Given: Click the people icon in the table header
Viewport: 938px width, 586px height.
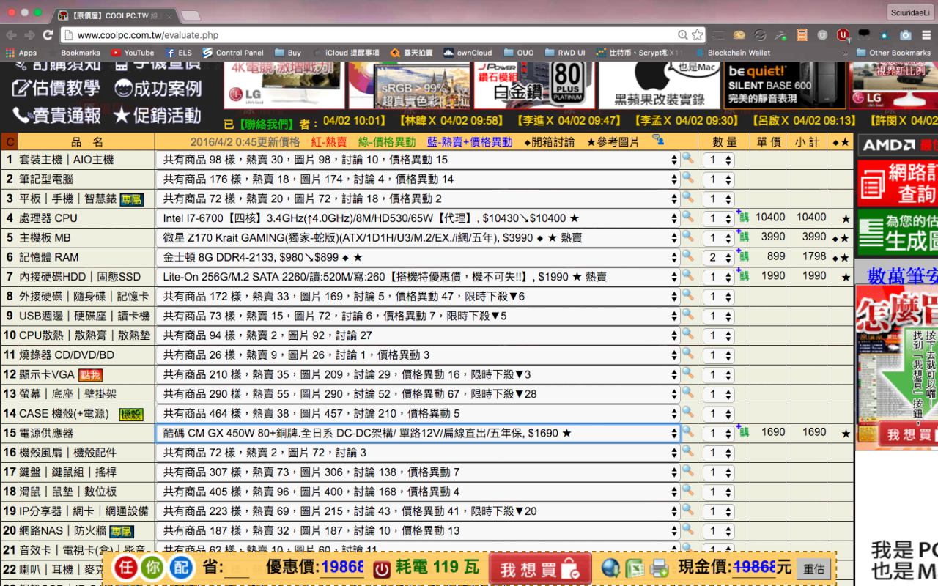Looking at the screenshot, I should point(658,140).
